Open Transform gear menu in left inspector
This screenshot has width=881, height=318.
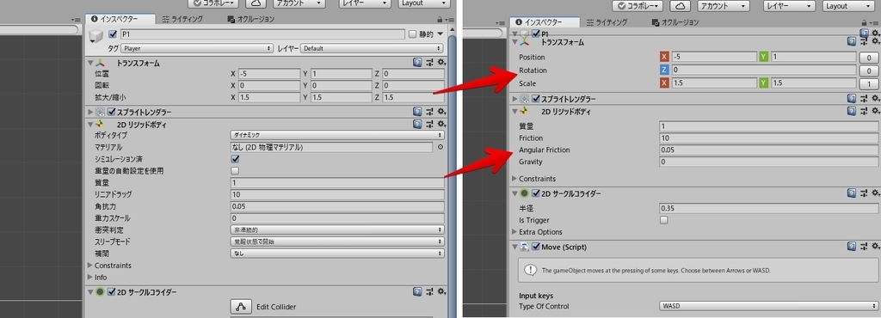pyautogui.click(x=441, y=63)
